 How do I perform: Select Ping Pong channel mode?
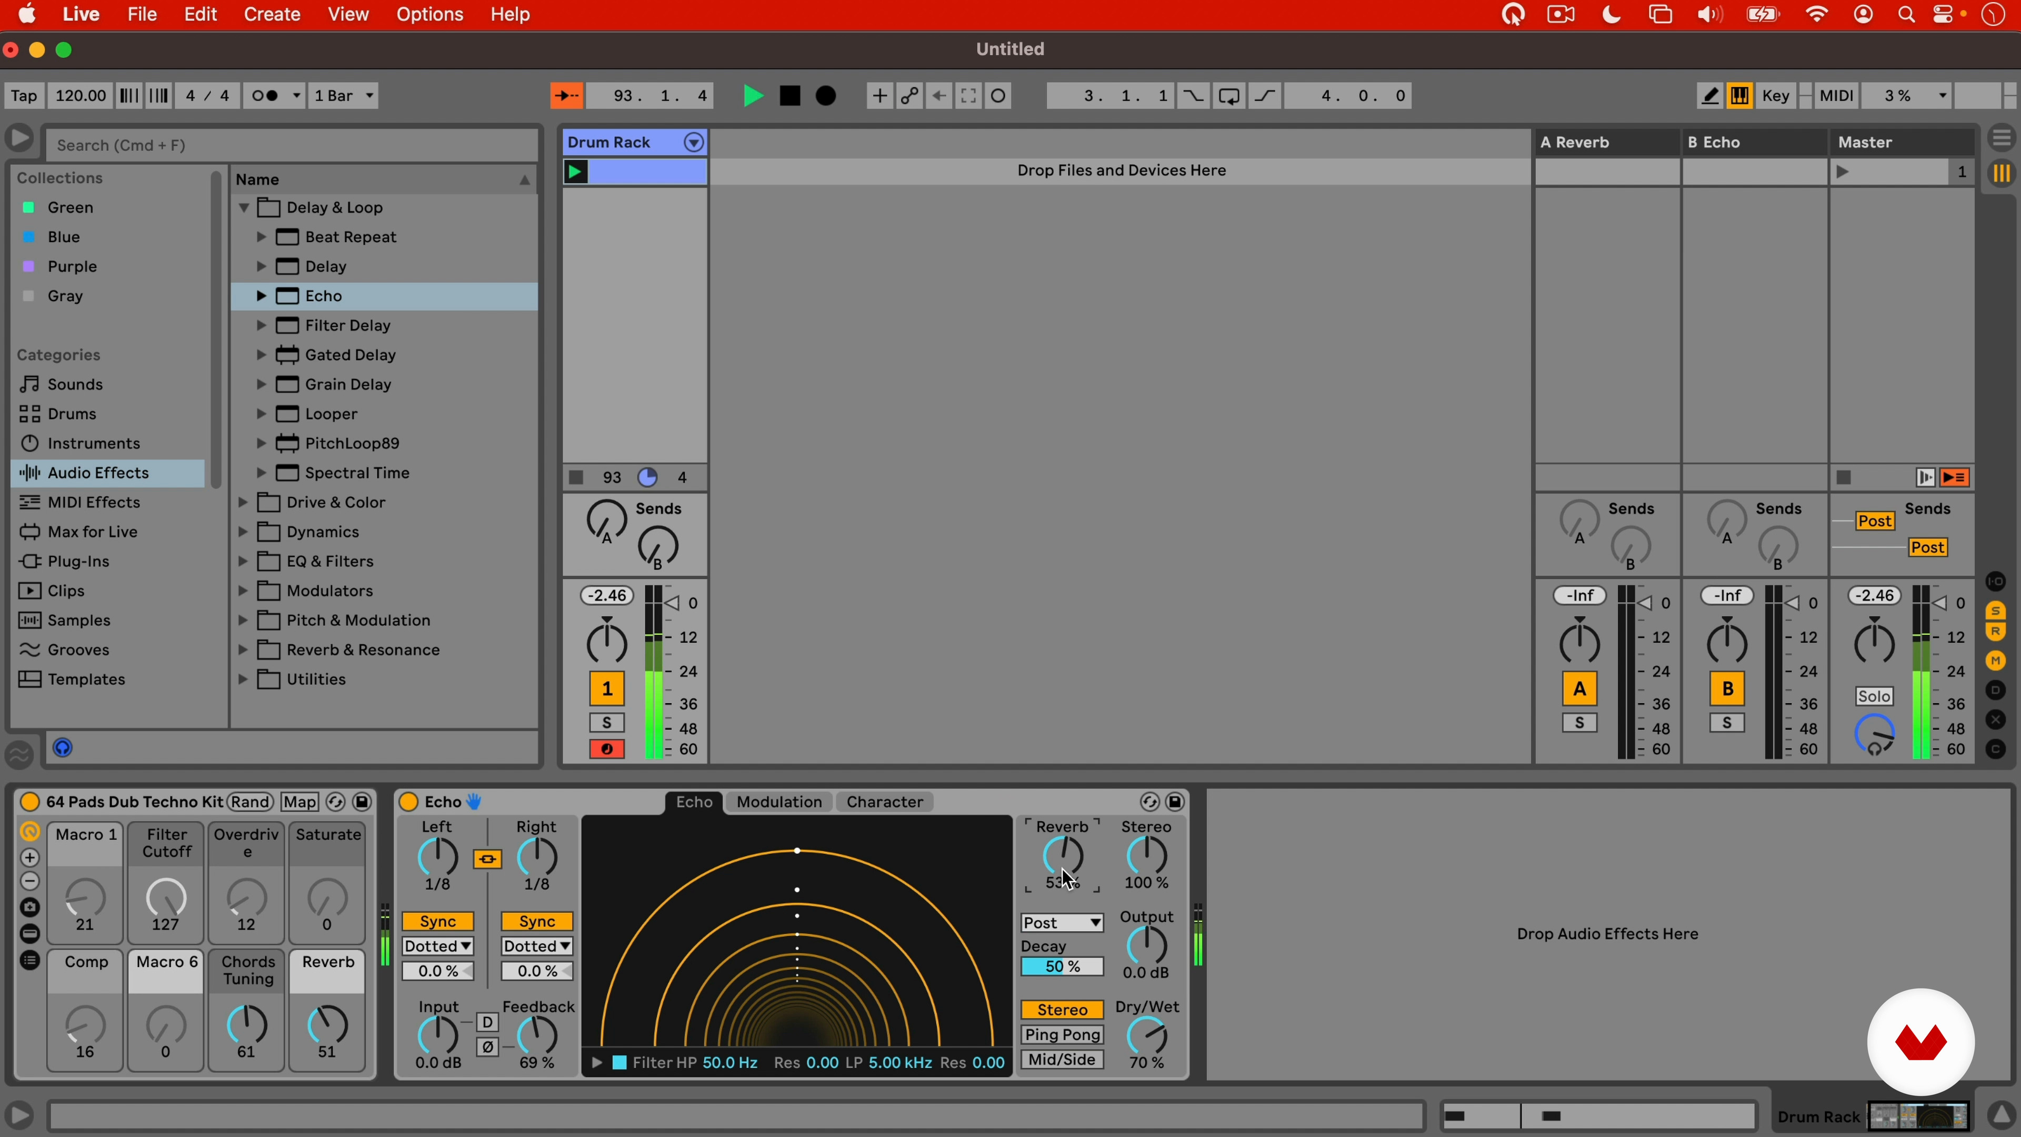[1062, 1035]
